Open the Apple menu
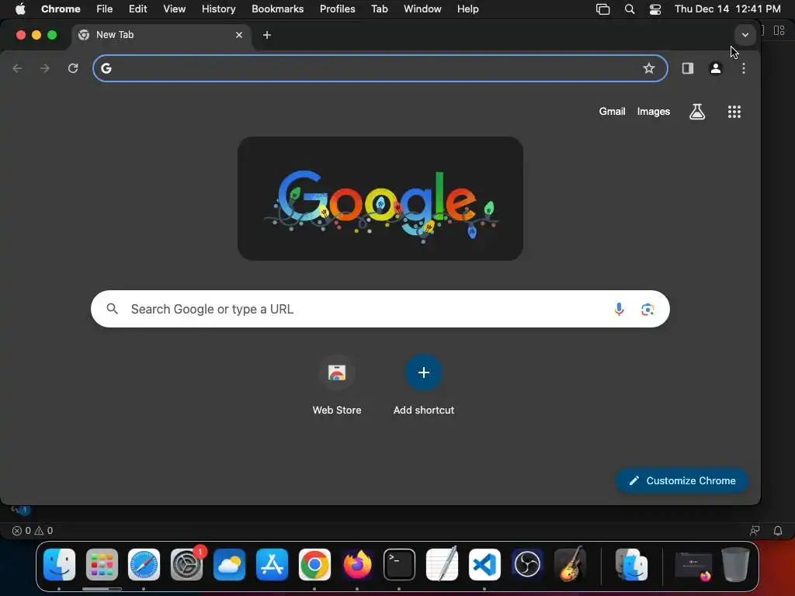 (20, 9)
